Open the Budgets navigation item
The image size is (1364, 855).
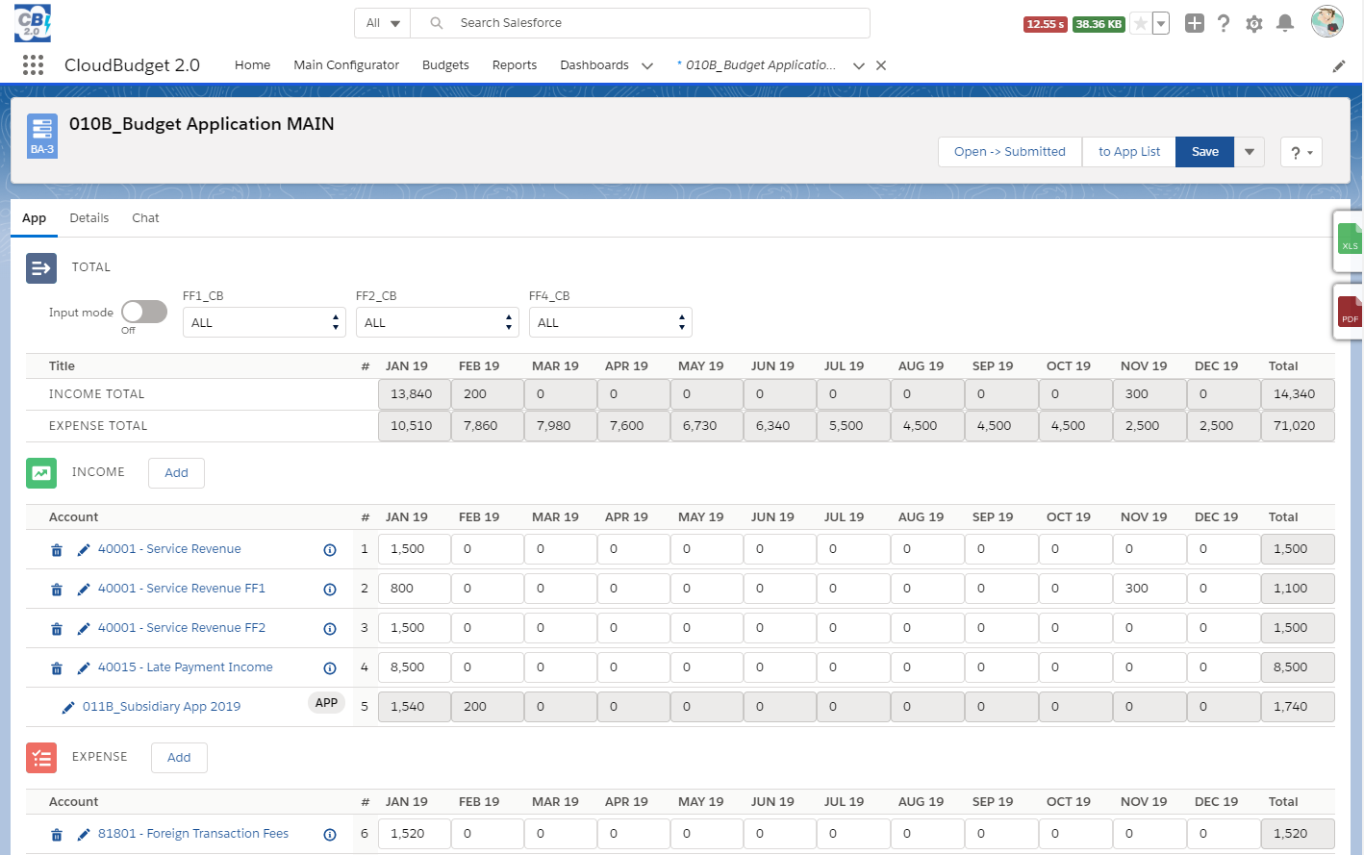click(445, 65)
